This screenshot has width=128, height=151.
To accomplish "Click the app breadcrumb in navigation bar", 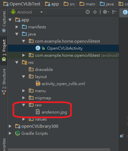I will (52, 4).
